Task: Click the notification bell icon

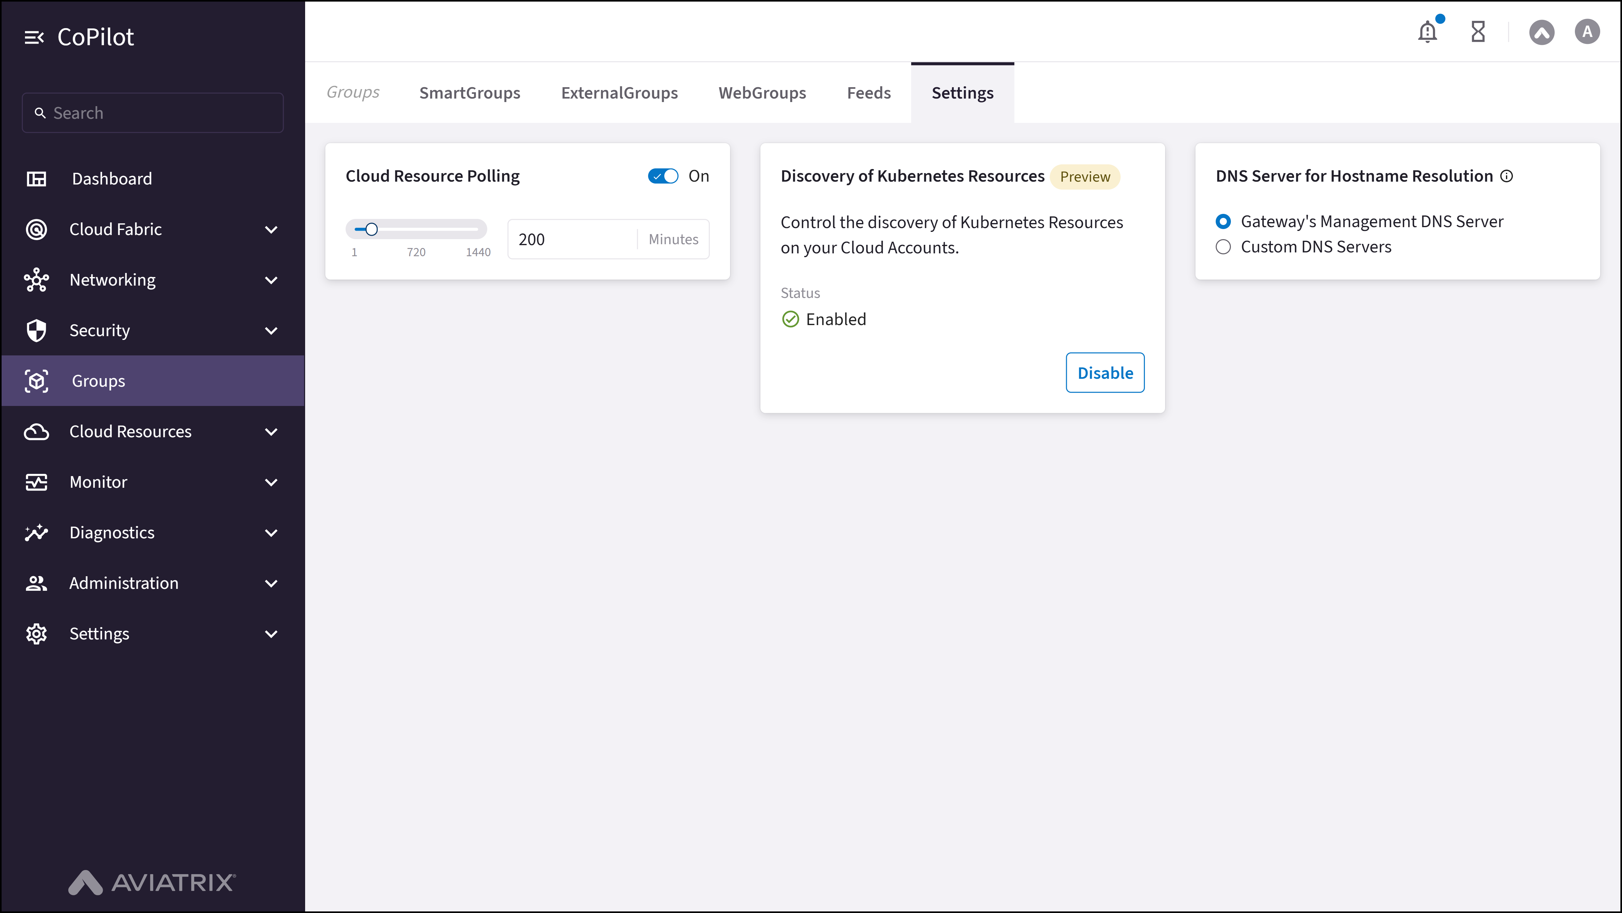Action: pyautogui.click(x=1427, y=32)
